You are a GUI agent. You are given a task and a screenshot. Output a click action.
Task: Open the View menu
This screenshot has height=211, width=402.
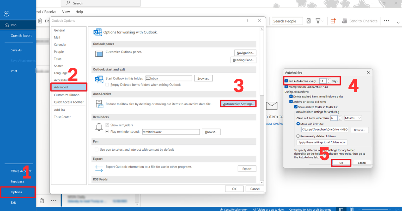click(x=66, y=11)
